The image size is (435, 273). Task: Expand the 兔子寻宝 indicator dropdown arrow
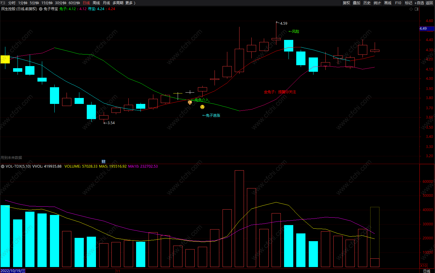(41, 9)
